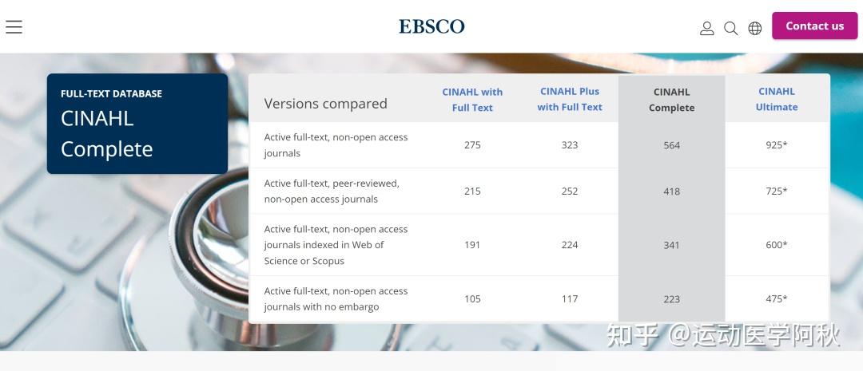Viewport: 863px width, 371px height.
Task: Click the 117 value under CINAHL Plus
Action: point(570,299)
